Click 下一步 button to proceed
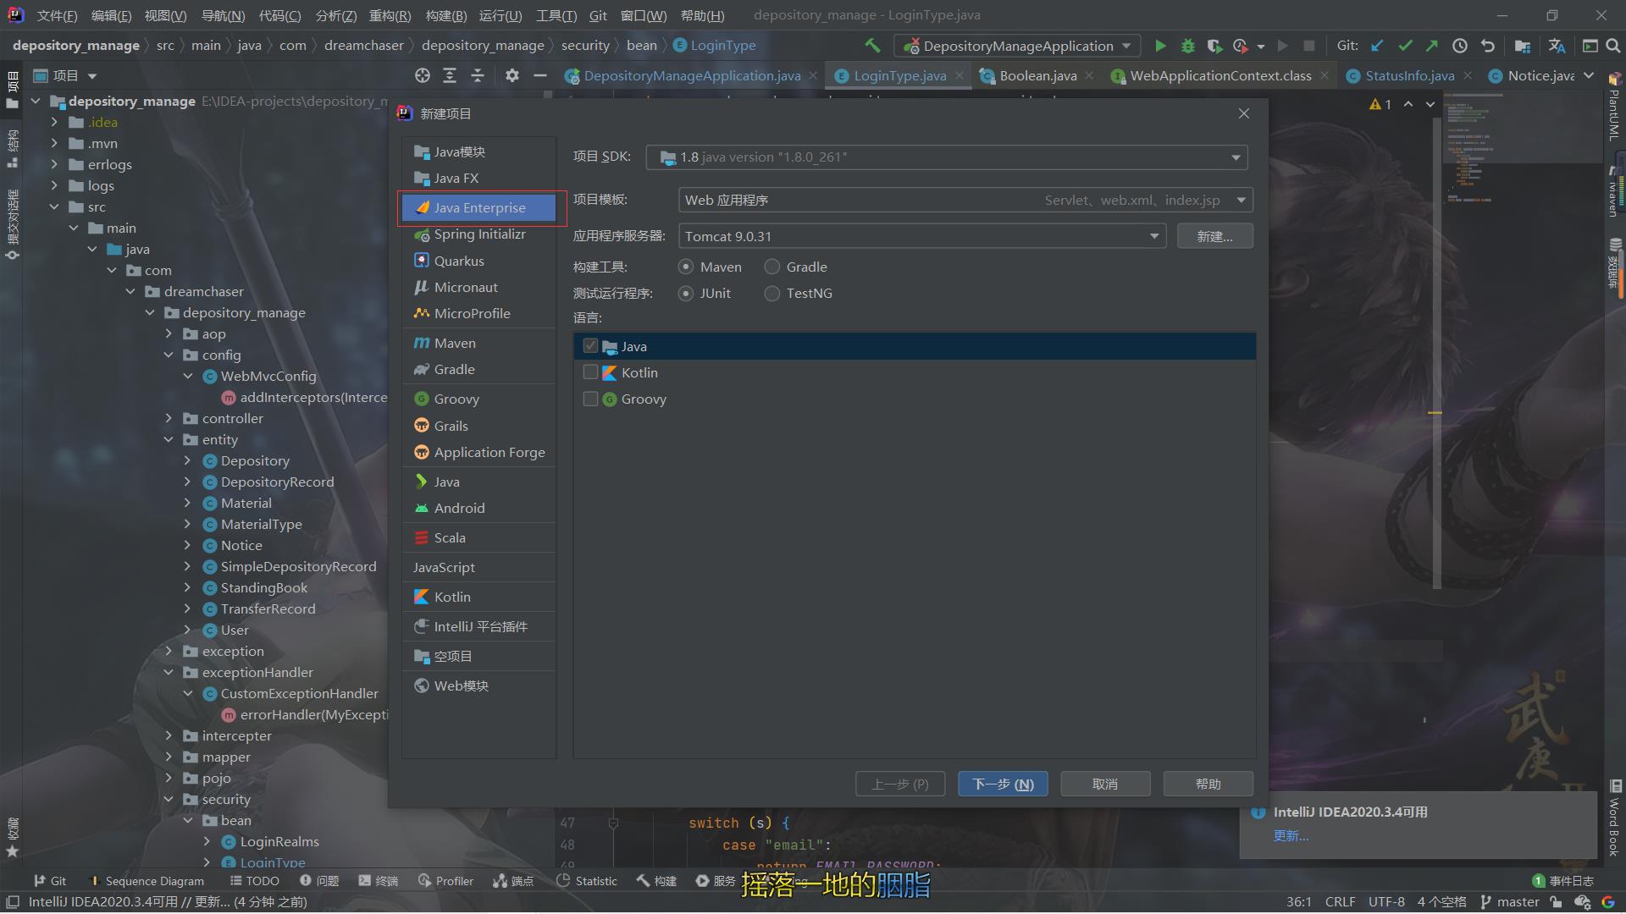The image size is (1626, 914). click(x=1001, y=782)
